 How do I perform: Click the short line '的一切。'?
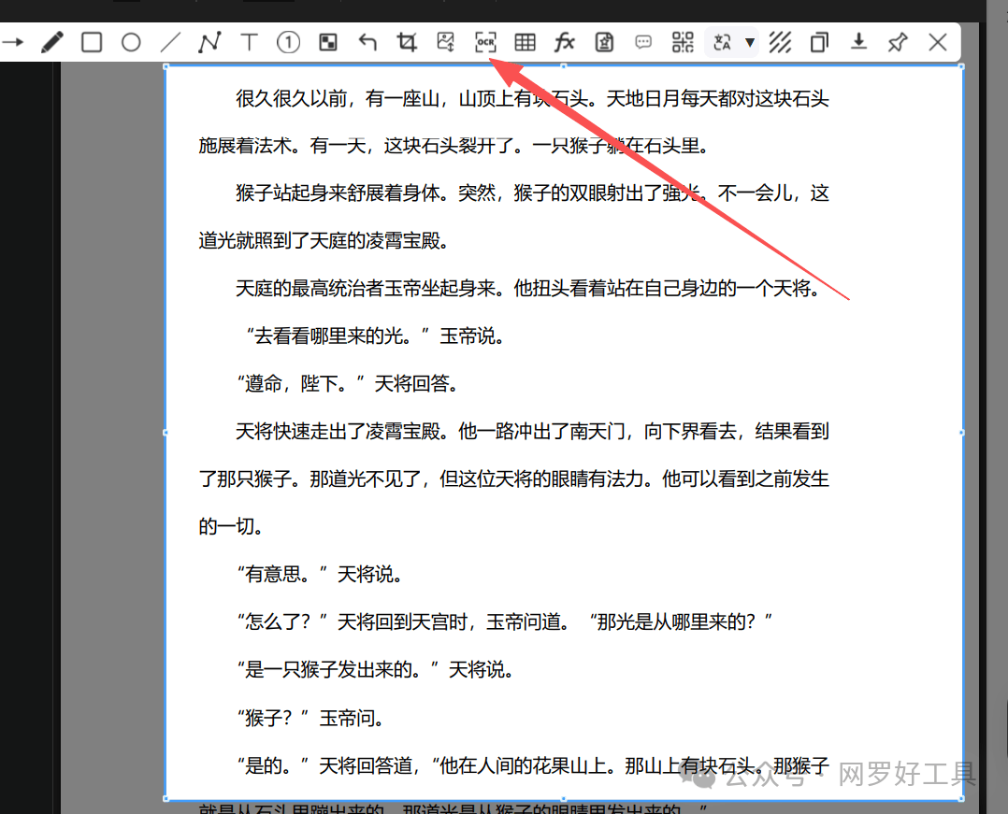[231, 526]
